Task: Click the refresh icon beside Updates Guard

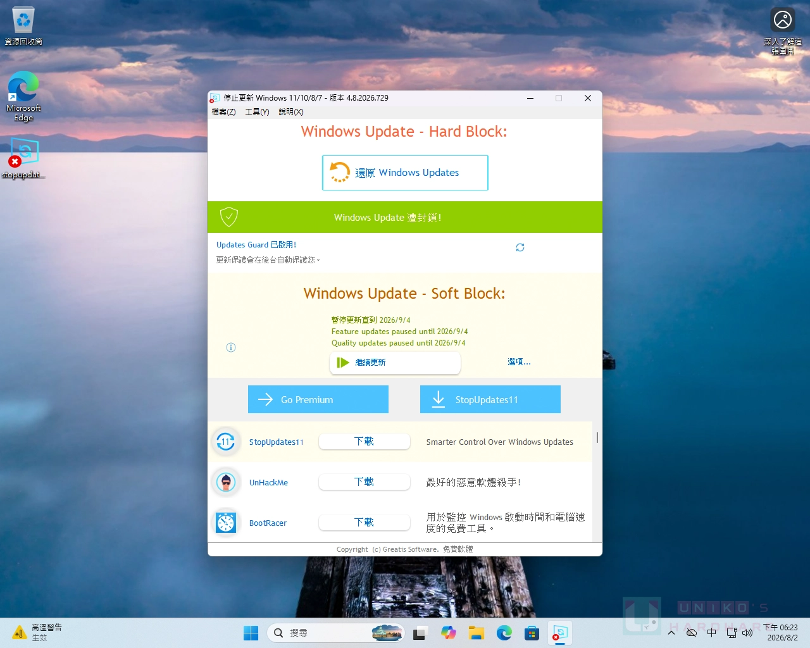Action: click(x=520, y=247)
